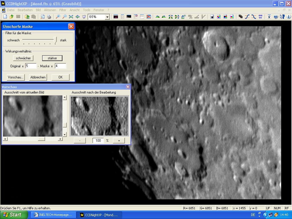Screen dimensions: 292x219
Task: Open the Datei menu
Action: (11, 10)
